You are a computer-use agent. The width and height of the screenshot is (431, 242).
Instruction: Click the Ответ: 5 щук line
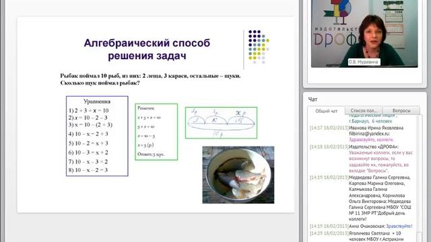(151, 154)
